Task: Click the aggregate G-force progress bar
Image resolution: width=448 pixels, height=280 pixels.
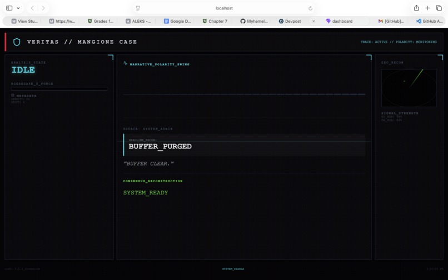Action: tap(59, 89)
